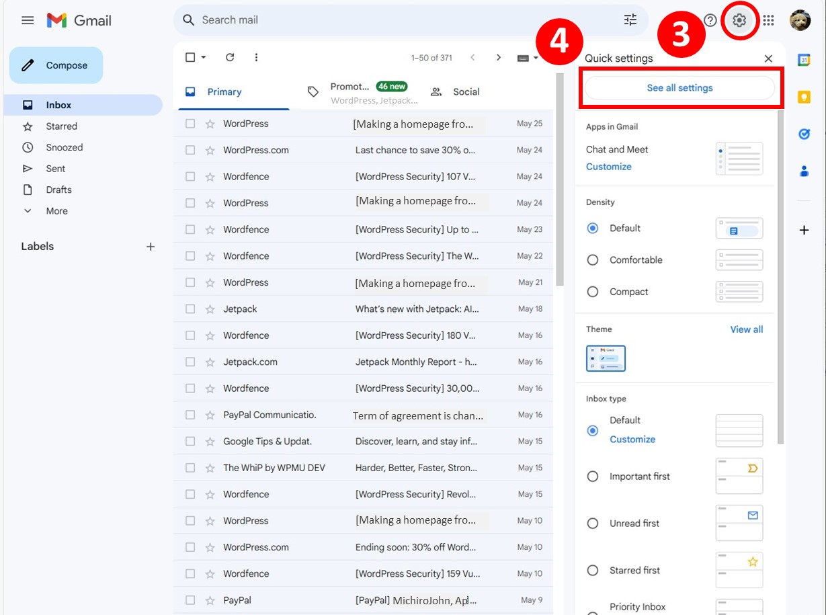Tick the select-all checkbox
Viewport: 826px width, 615px height.
click(190, 58)
